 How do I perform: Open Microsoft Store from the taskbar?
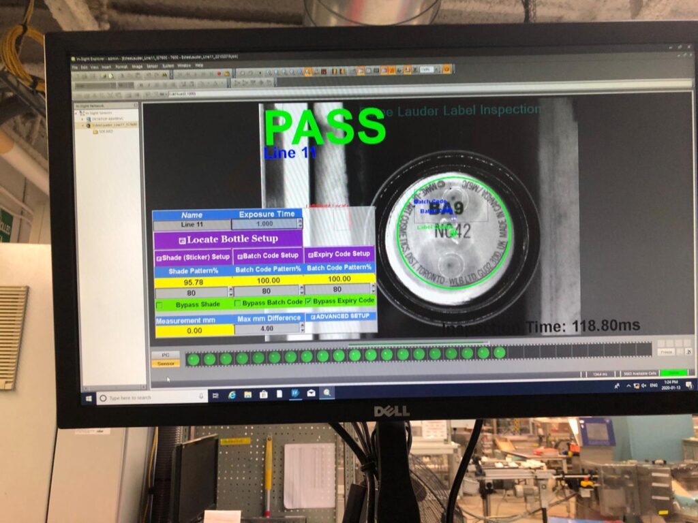pyautogui.click(x=264, y=394)
